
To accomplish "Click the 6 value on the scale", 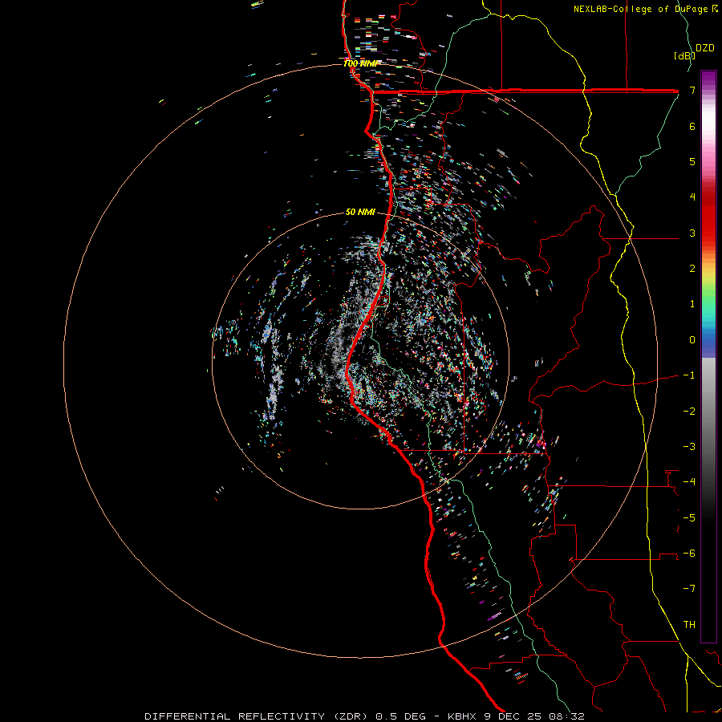I will (692, 126).
